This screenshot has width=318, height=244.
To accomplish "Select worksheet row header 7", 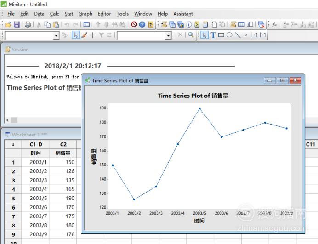I will click(13, 216).
